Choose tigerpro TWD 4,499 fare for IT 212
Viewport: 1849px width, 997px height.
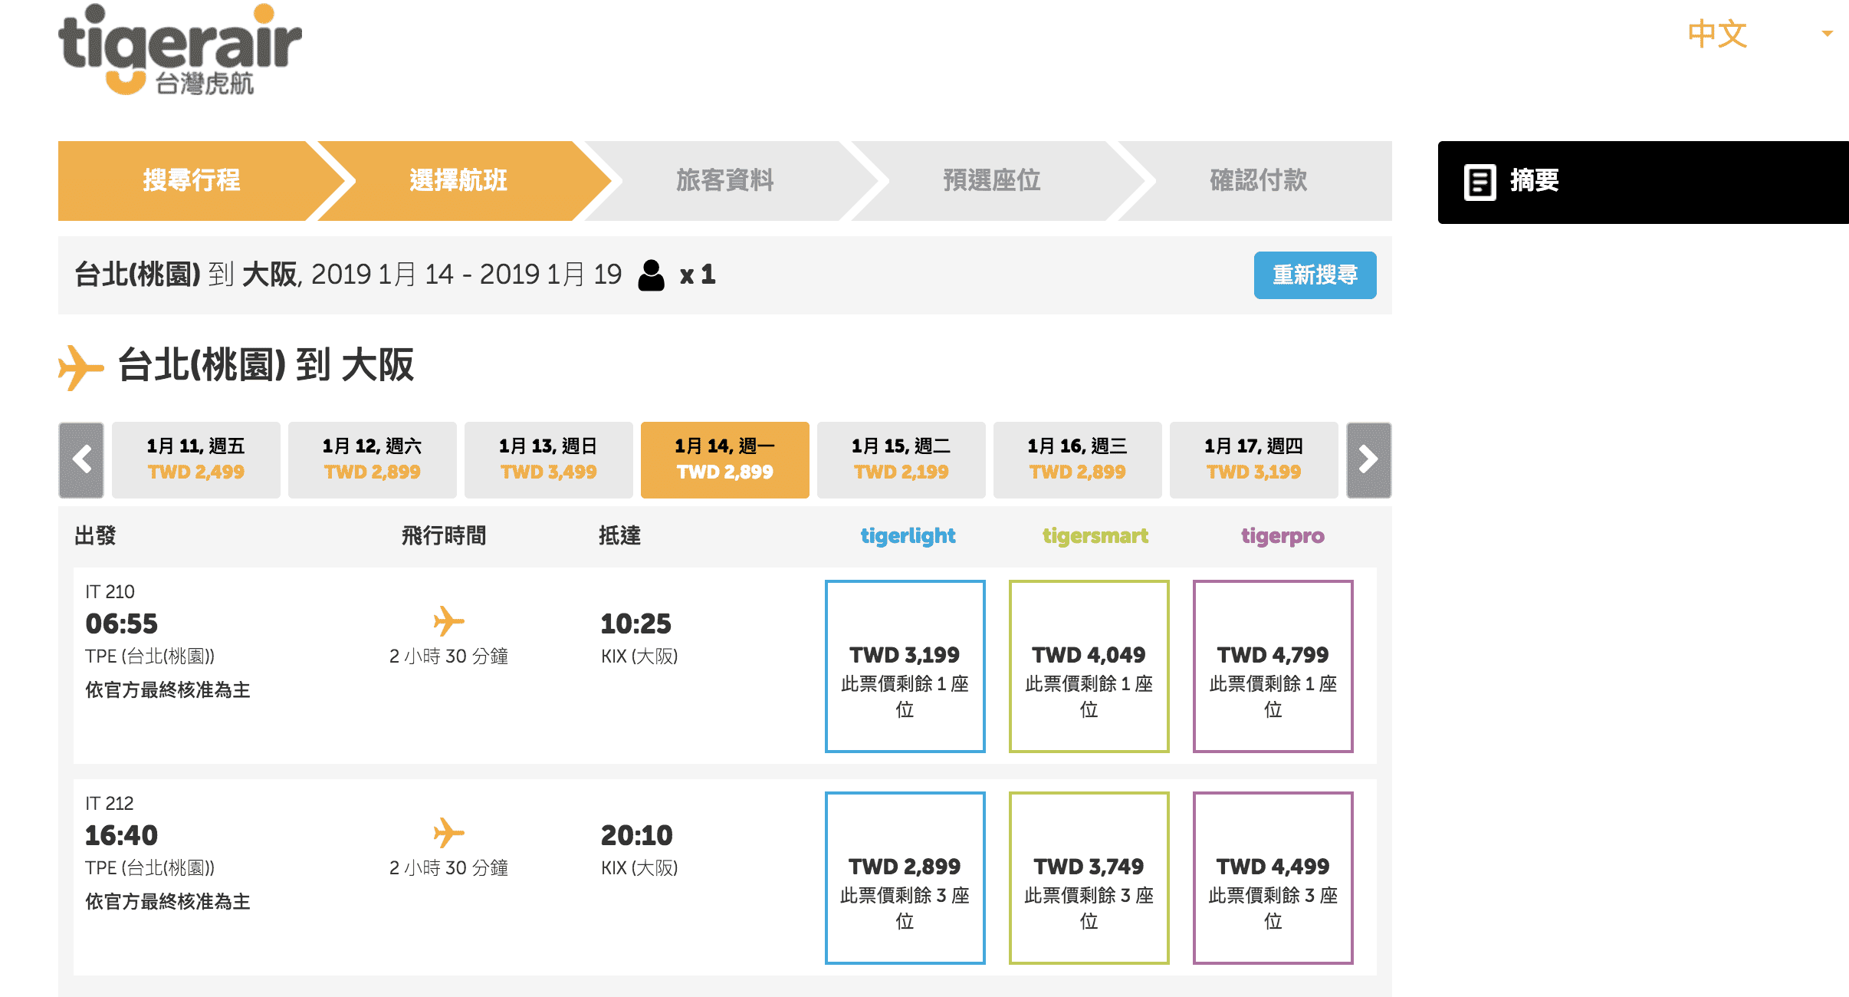click(x=1273, y=878)
